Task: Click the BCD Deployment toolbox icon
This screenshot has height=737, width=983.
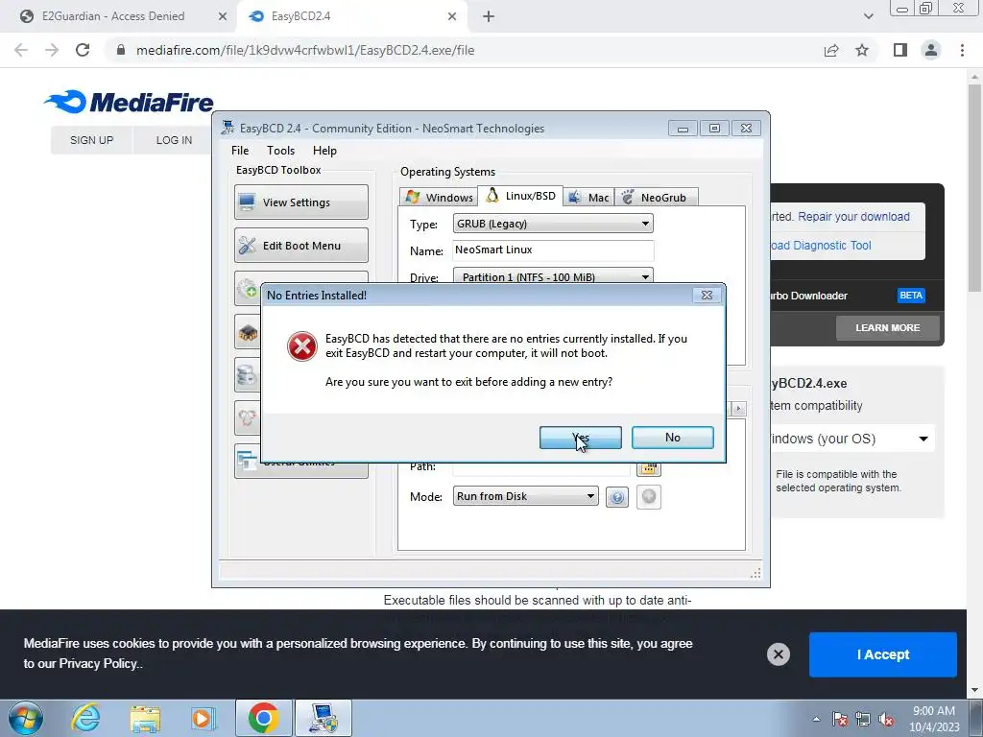Action: click(247, 418)
